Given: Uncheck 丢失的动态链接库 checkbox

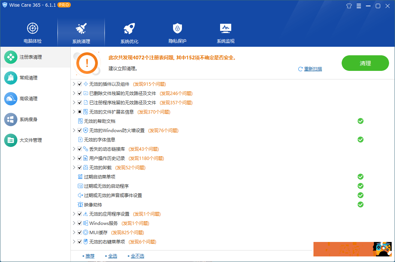Looking at the screenshot, I should click(x=80, y=149).
